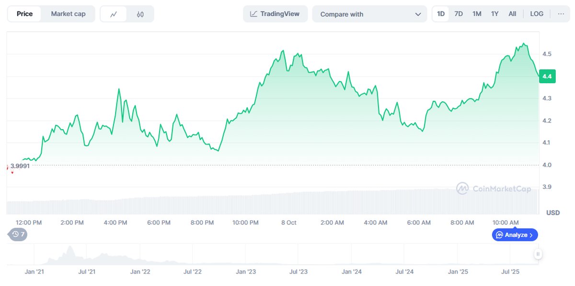575x286 pixels.
Task: Click the 12:00 PM axis label
Action: pos(29,222)
